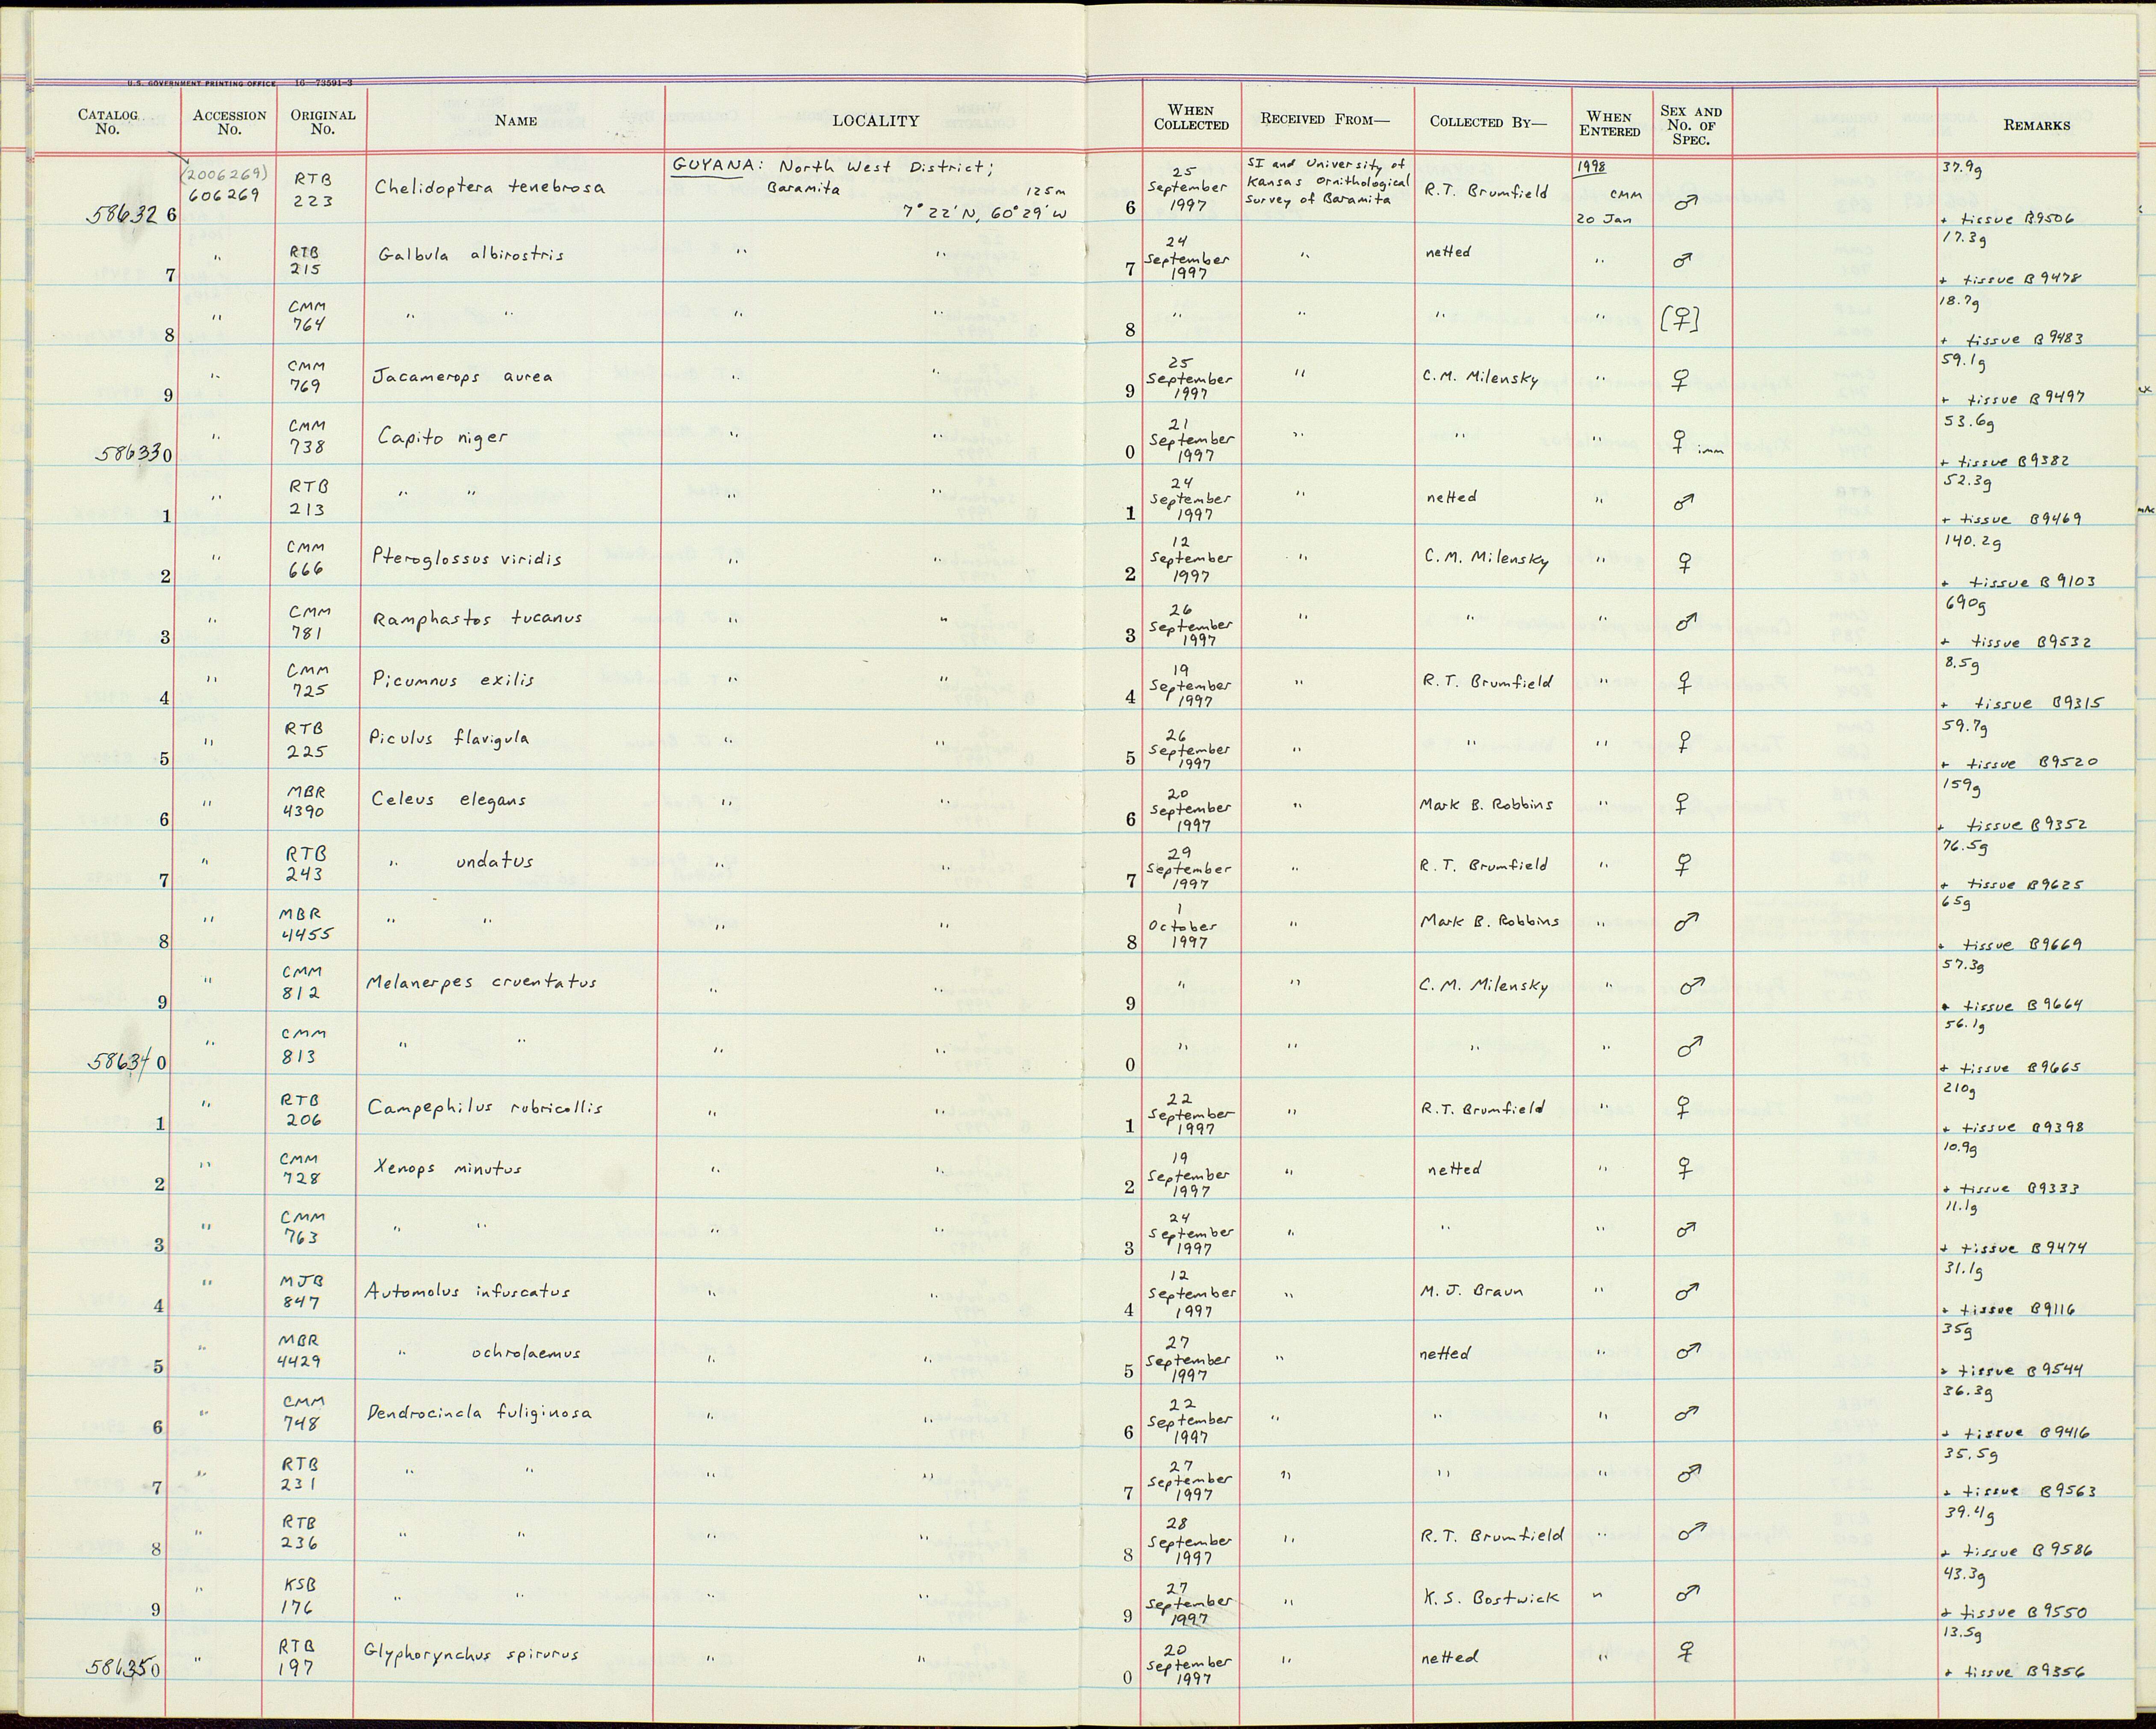Click the 'Celeus elegans' entry
Viewport: 2156px width, 1729px height.
448,801
